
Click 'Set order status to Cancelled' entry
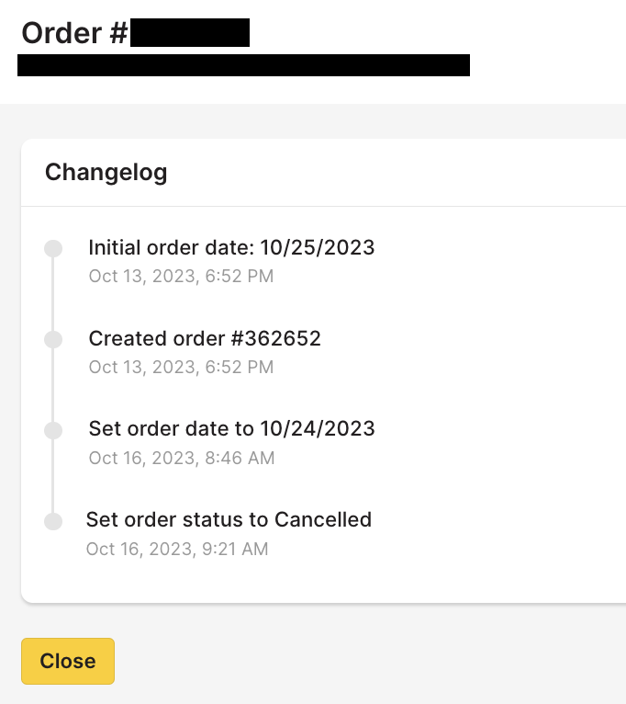(x=229, y=519)
